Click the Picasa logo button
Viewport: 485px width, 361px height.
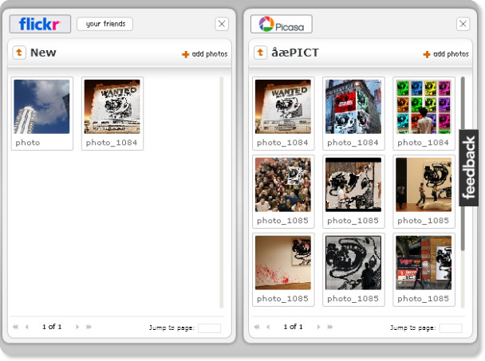click(281, 24)
